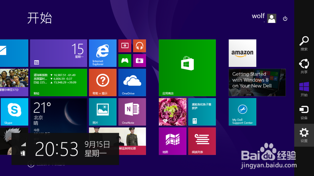This screenshot has width=314, height=176.
Task: Open the Sports basketball photo tile
Action: [x=14, y=82]
